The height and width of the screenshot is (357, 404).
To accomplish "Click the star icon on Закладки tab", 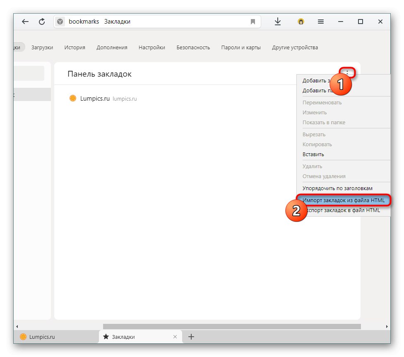I will (x=106, y=336).
